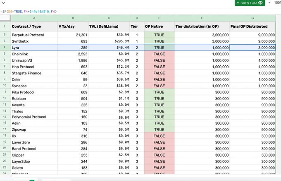Viewport: 281px width, 181px height.
Task: Click the 'Contract / Type' header cell
Action: coord(34,26)
